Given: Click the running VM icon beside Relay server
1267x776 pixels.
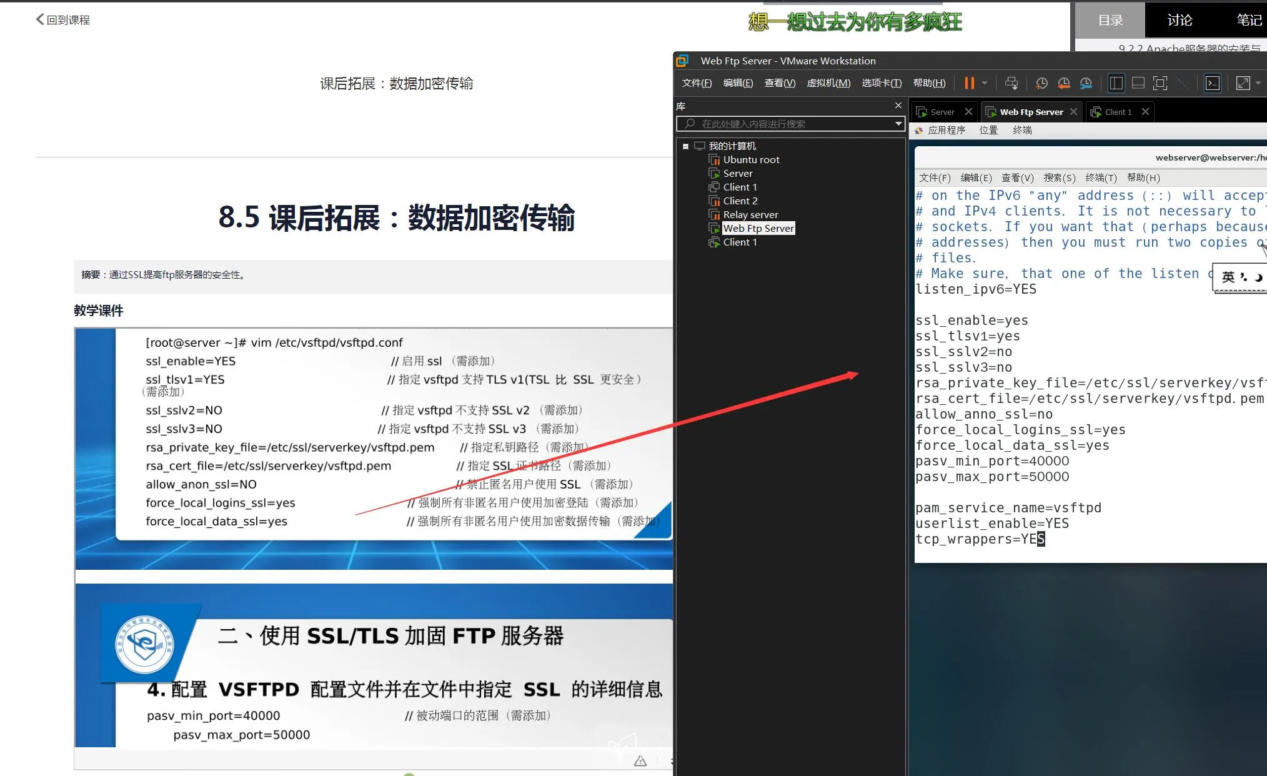Looking at the screenshot, I should pos(714,215).
